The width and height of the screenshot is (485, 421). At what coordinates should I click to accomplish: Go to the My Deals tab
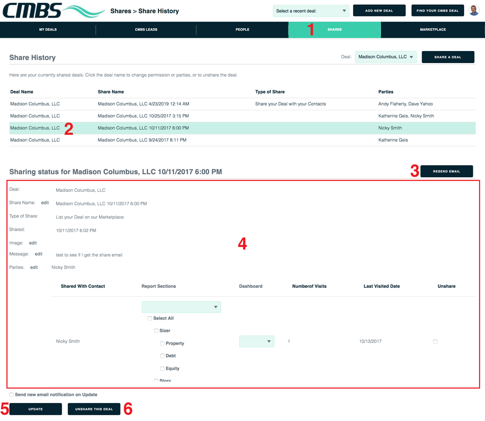(48, 30)
